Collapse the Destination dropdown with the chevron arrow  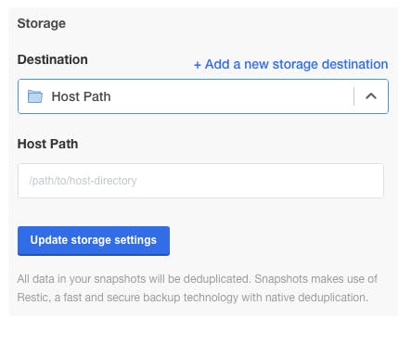pyautogui.click(x=371, y=96)
